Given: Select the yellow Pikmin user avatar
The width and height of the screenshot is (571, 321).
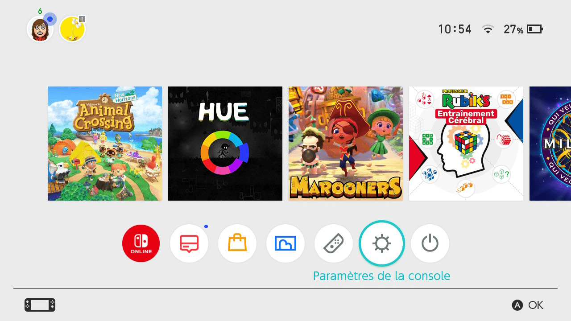Looking at the screenshot, I should click(72, 29).
